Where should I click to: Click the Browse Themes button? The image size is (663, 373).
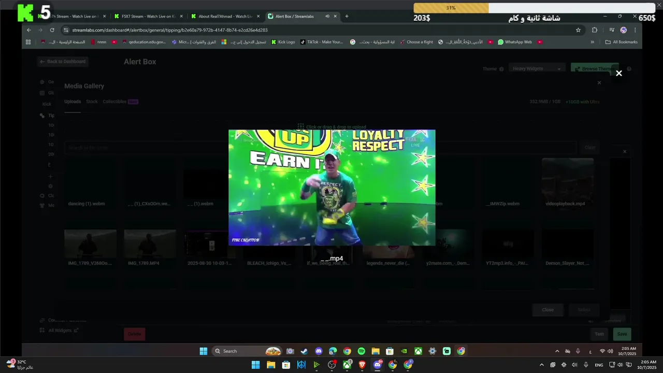pos(595,68)
